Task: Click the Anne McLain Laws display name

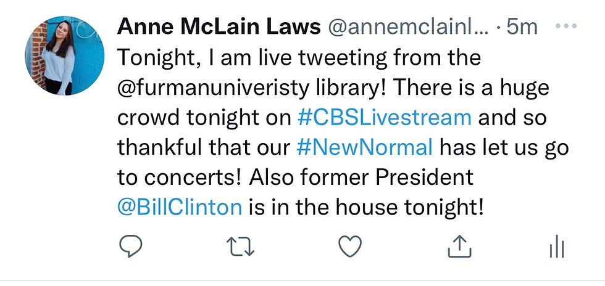Action: (219, 27)
